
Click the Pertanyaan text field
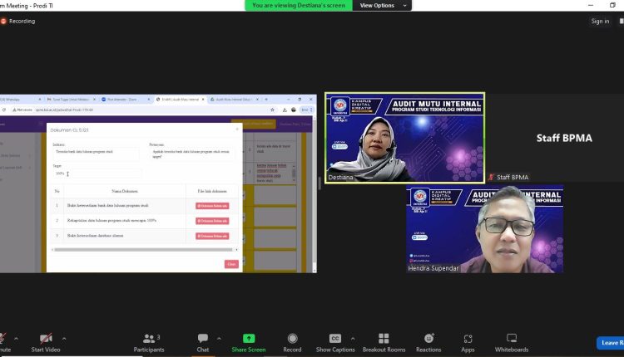tap(193, 154)
